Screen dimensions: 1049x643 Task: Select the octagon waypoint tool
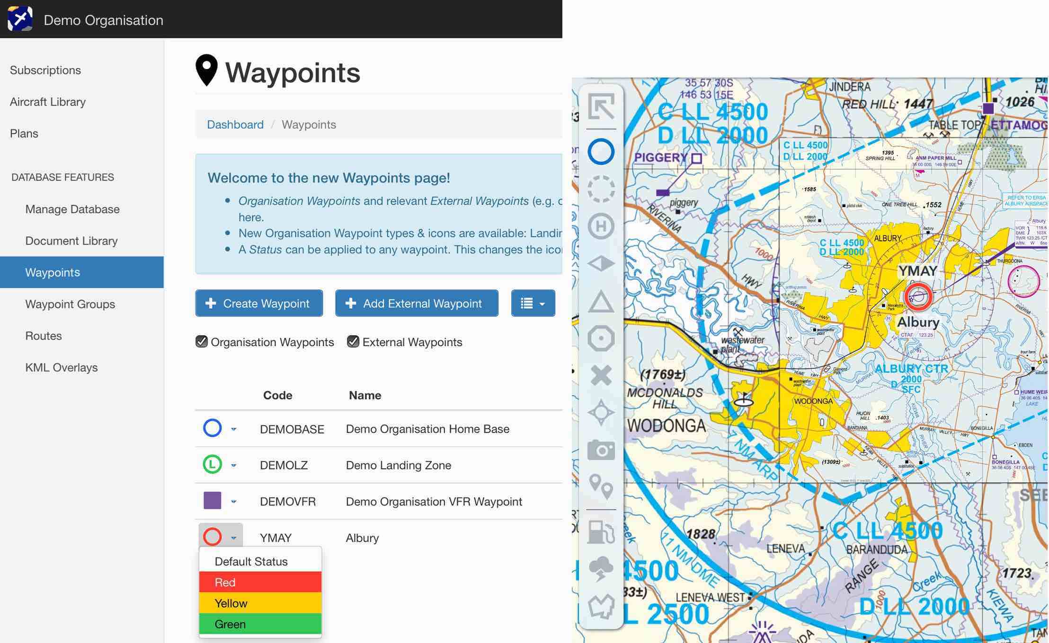[x=601, y=338]
